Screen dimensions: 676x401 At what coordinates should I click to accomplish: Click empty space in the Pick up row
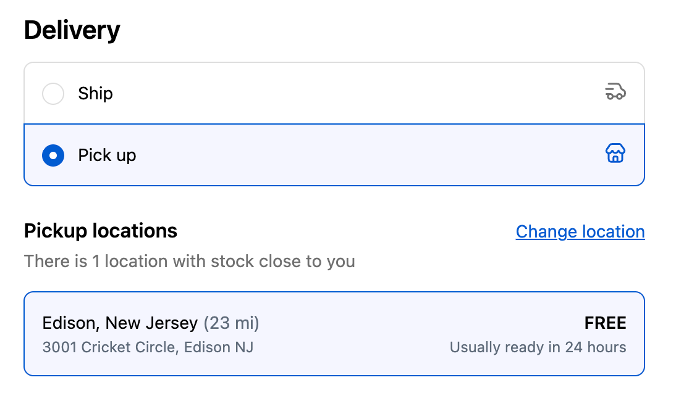(345, 155)
